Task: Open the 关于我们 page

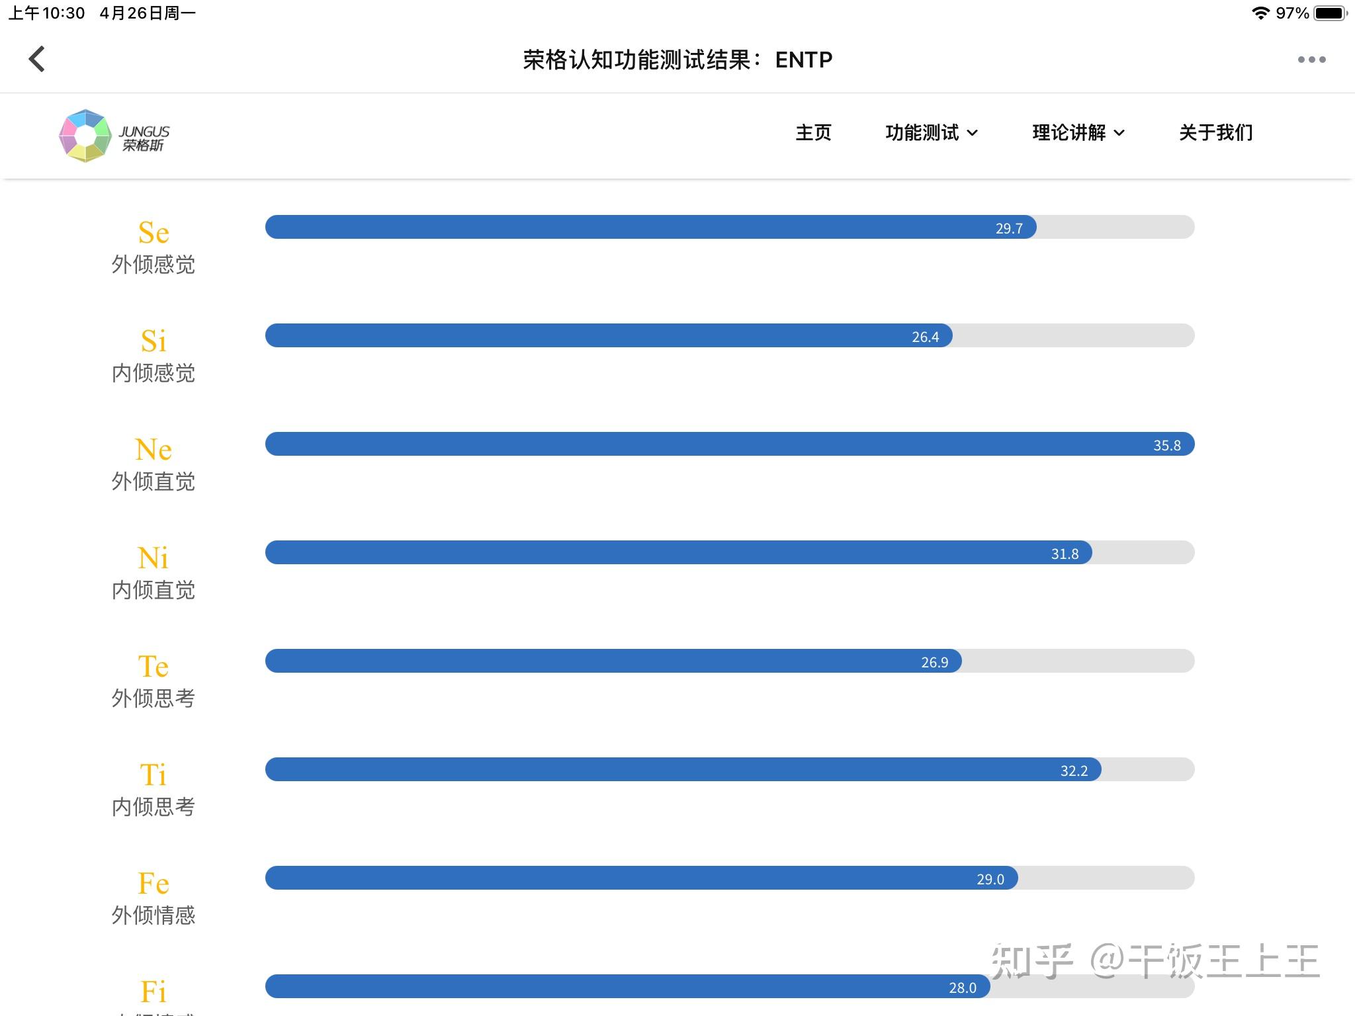Action: (x=1215, y=132)
